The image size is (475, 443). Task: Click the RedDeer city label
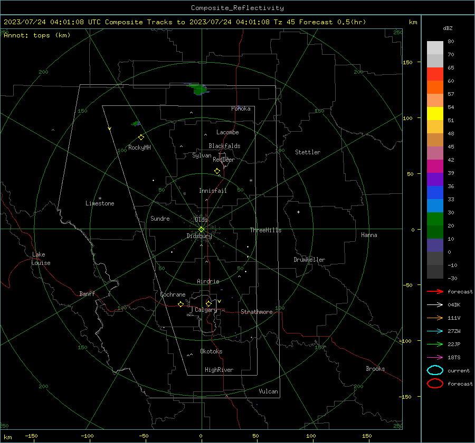pos(224,160)
